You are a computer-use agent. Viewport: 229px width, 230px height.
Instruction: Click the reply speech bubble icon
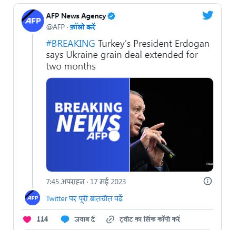click(x=65, y=219)
